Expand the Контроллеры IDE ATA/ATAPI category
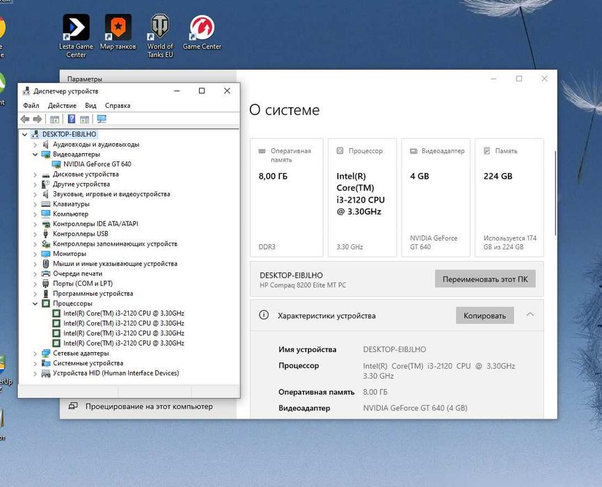Screen dimensions: 602x487 [x=35, y=224]
